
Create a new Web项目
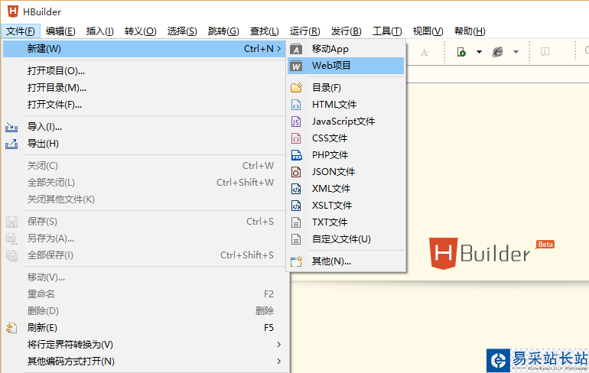point(346,66)
